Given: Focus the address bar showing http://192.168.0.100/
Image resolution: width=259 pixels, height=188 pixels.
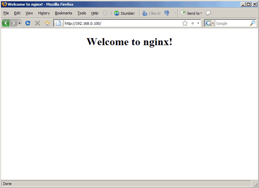Looking at the screenshot, I should click(122, 23).
